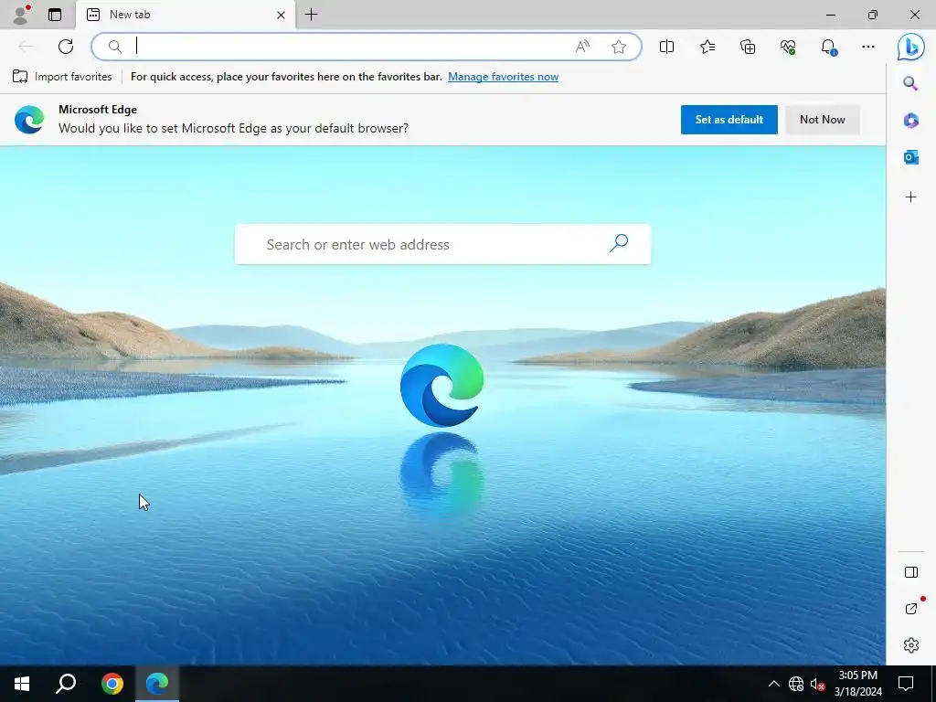This screenshot has height=702, width=936.
Task: Open the clock showing 3:05 PM
Action: (857, 684)
